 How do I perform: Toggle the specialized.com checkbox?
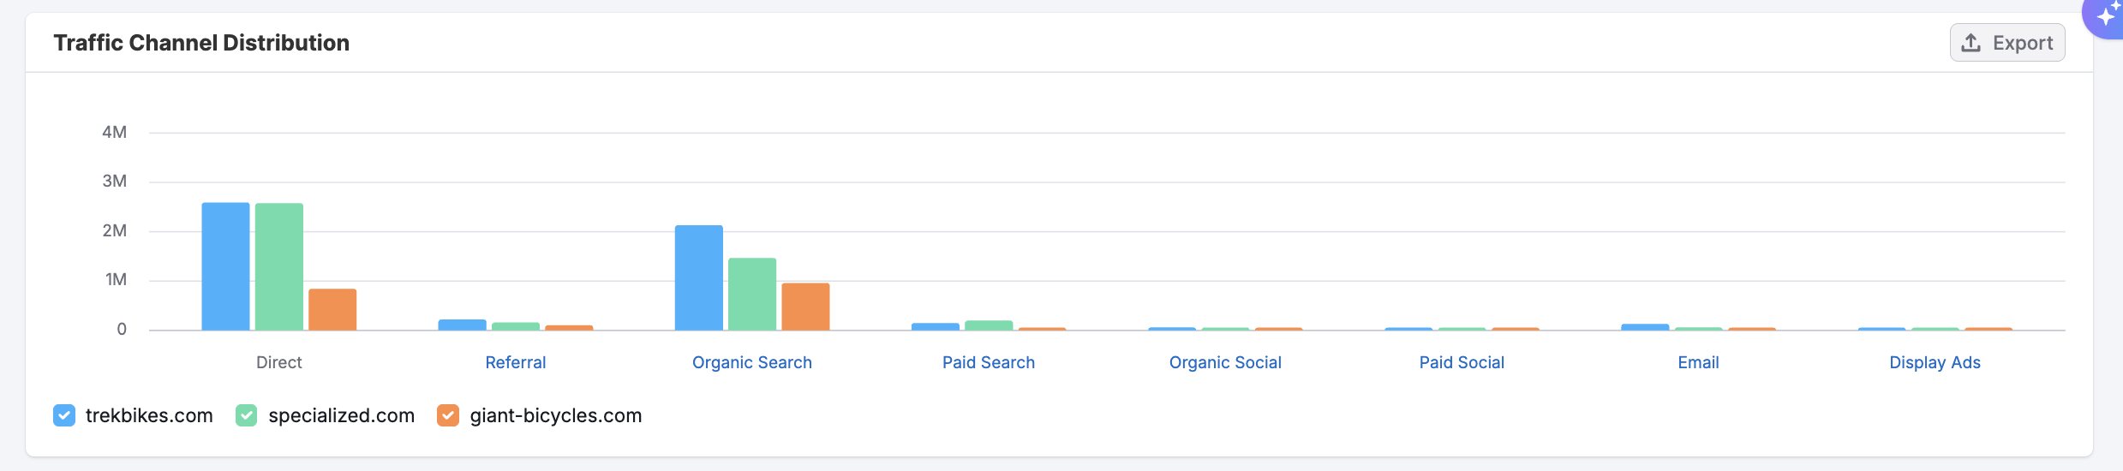[247, 415]
